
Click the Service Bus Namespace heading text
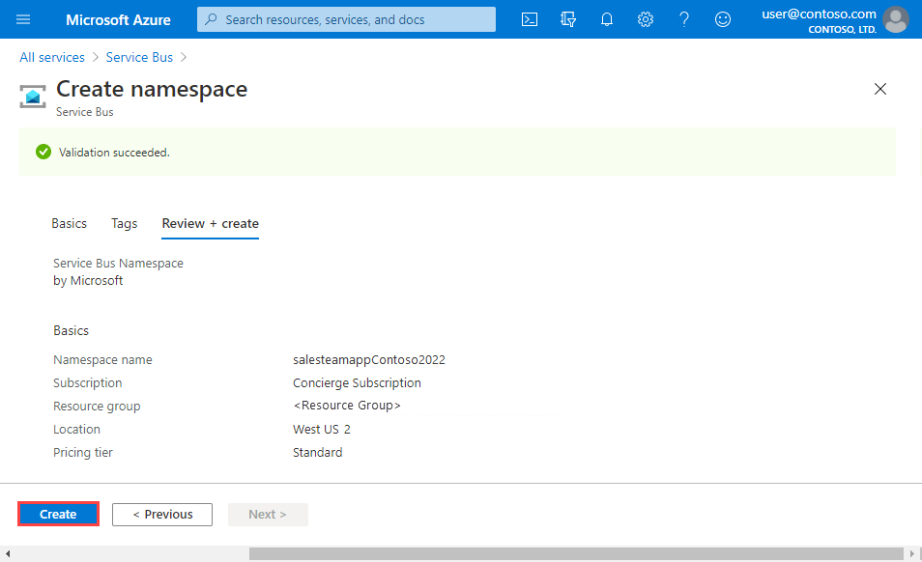(x=118, y=263)
